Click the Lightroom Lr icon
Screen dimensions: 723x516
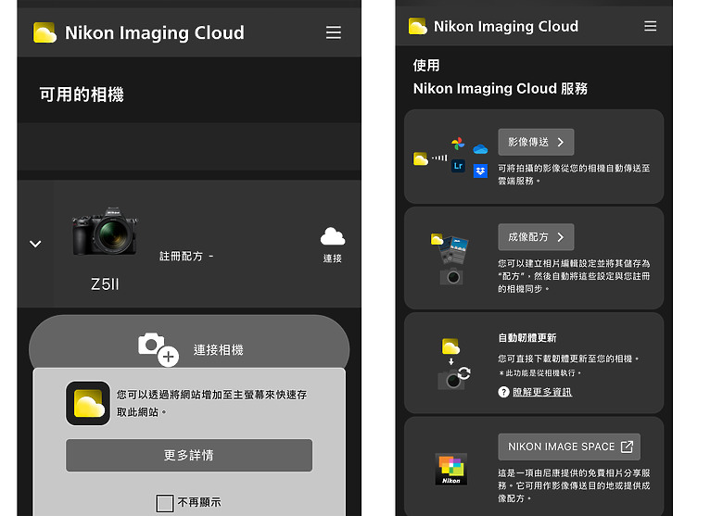[458, 166]
